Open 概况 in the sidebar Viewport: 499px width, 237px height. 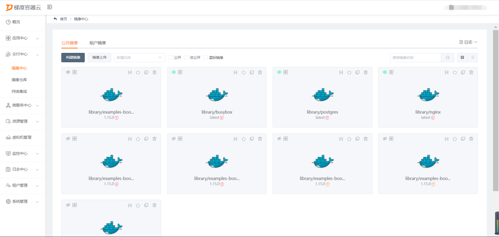(x=23, y=22)
